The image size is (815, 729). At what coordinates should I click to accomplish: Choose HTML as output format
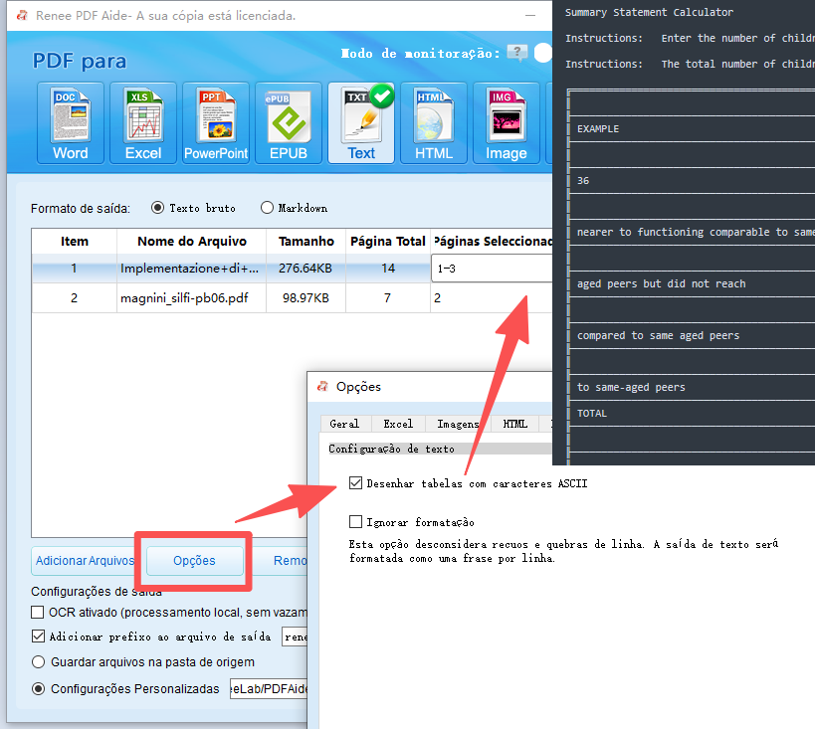[x=433, y=119]
